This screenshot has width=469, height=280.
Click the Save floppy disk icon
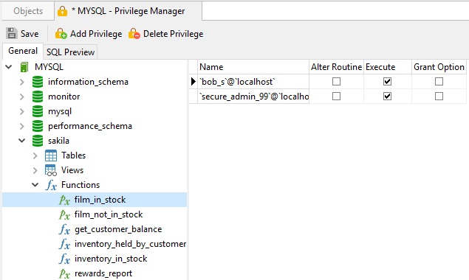pos(12,33)
